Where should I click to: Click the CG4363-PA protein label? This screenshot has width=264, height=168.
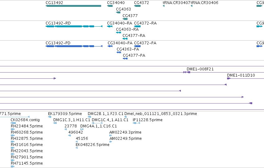[x=128, y=49]
